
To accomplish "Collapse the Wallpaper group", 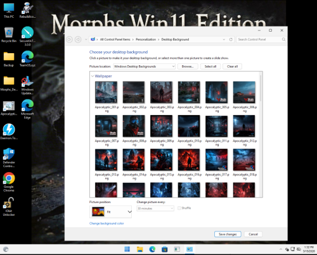I will (x=93, y=76).
